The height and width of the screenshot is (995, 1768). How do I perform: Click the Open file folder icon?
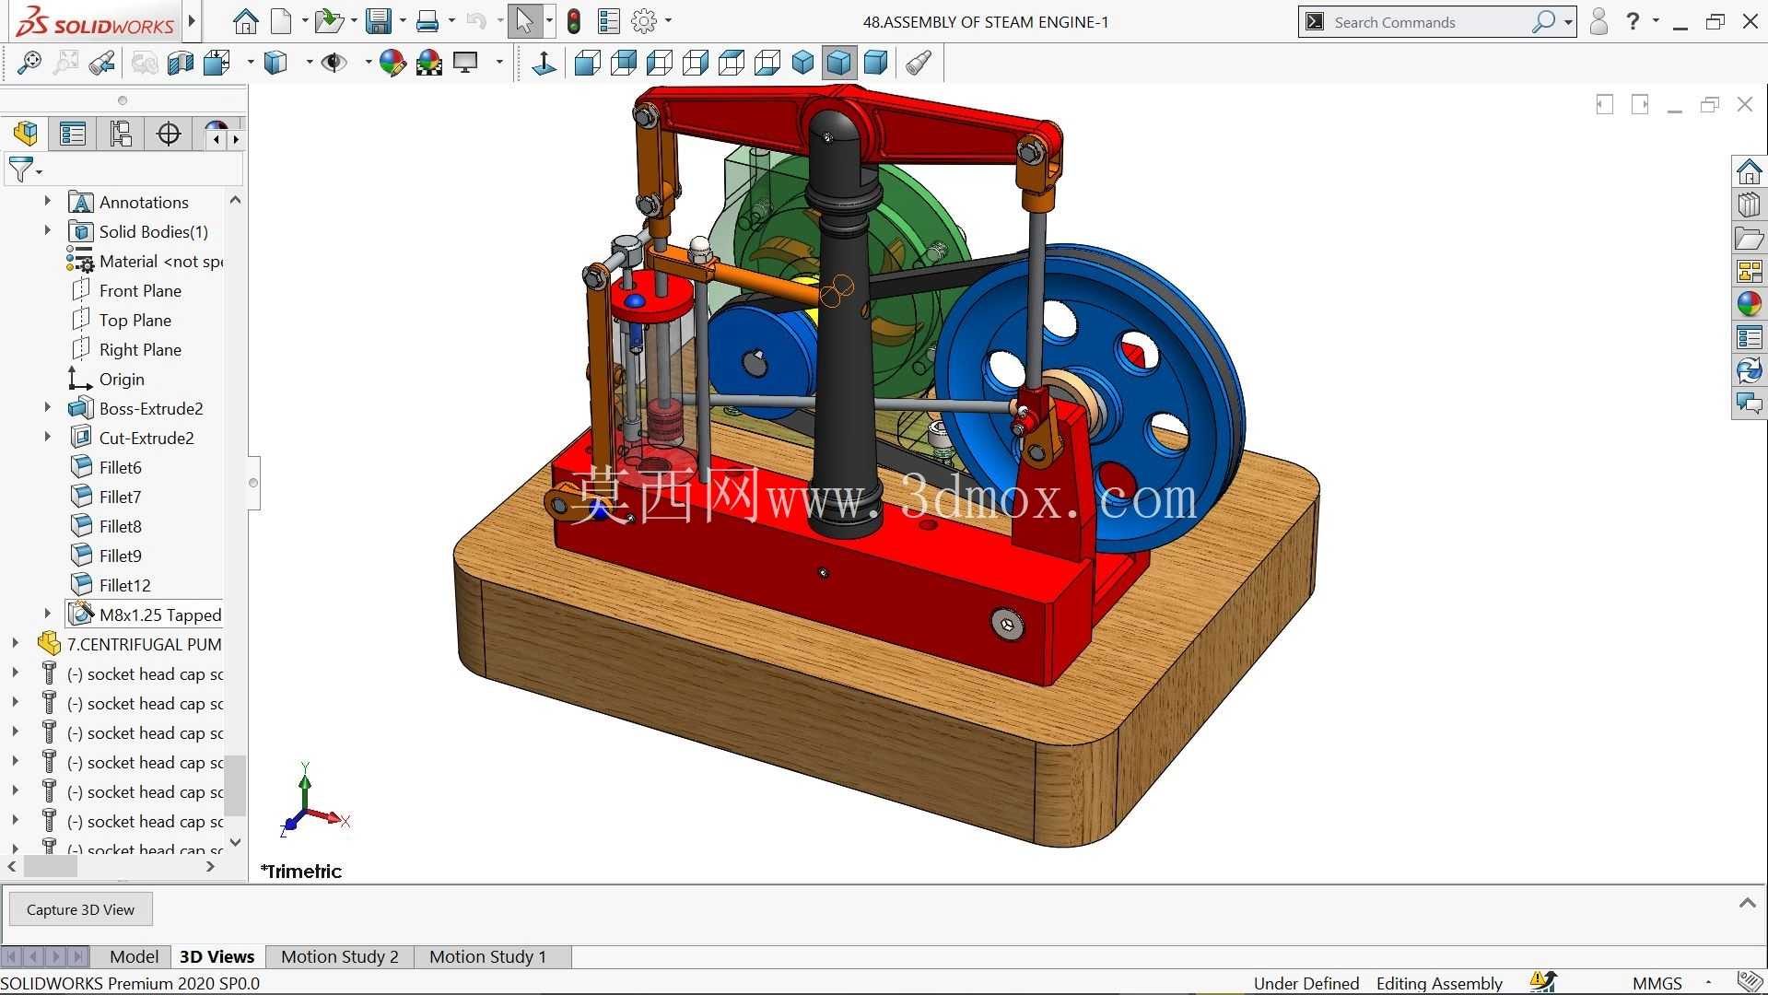point(328,21)
